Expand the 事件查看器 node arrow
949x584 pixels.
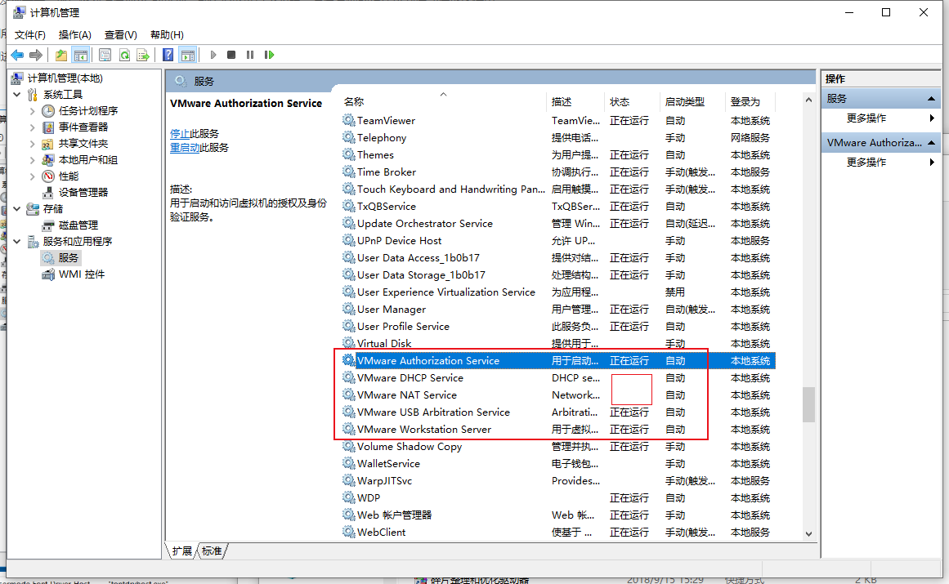(x=33, y=127)
